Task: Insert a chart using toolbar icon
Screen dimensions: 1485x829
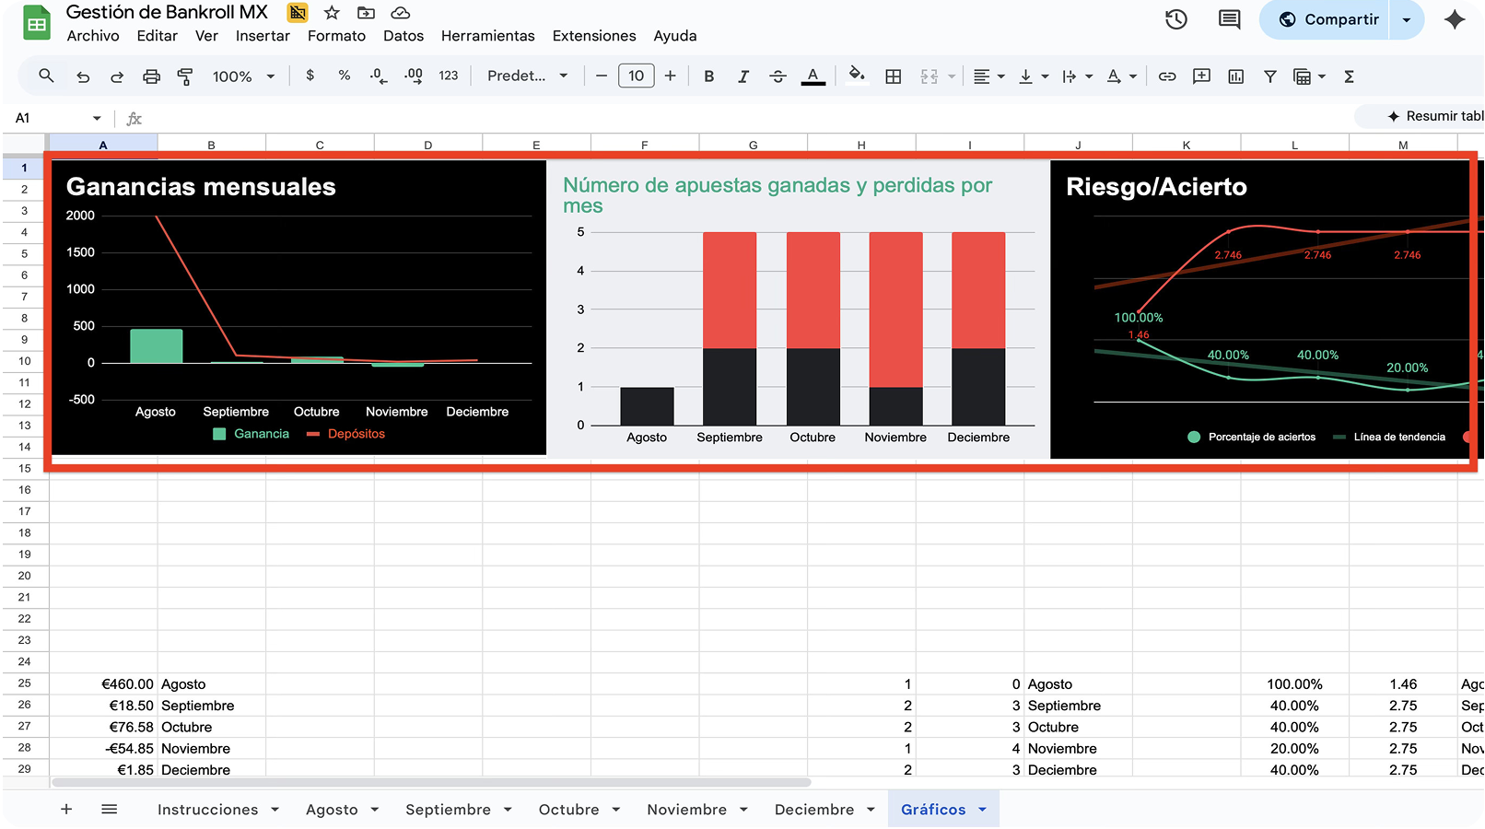Action: point(1235,76)
